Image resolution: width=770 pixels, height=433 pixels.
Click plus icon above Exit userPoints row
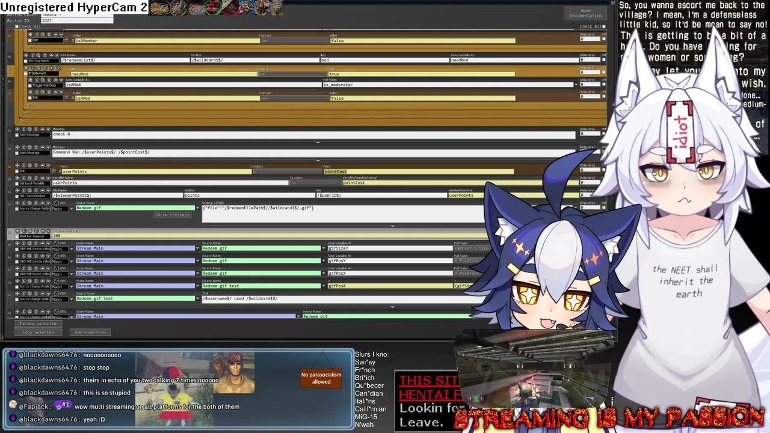pyautogui.click(x=17, y=165)
